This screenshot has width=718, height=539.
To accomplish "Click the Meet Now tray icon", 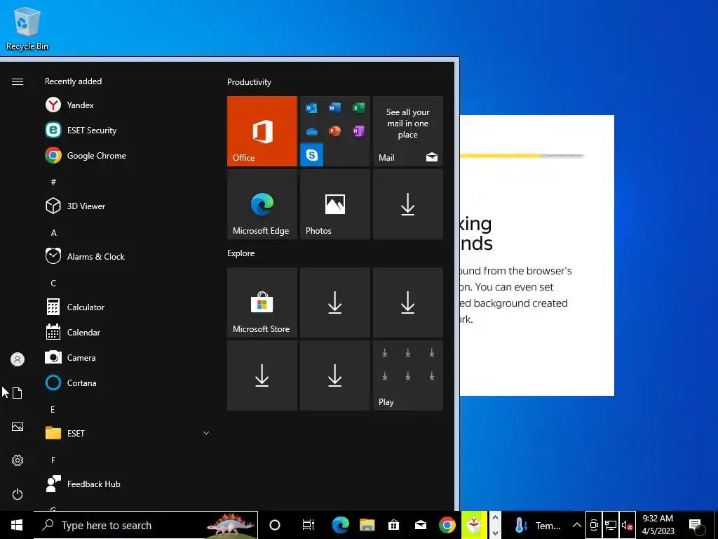I will click(594, 525).
